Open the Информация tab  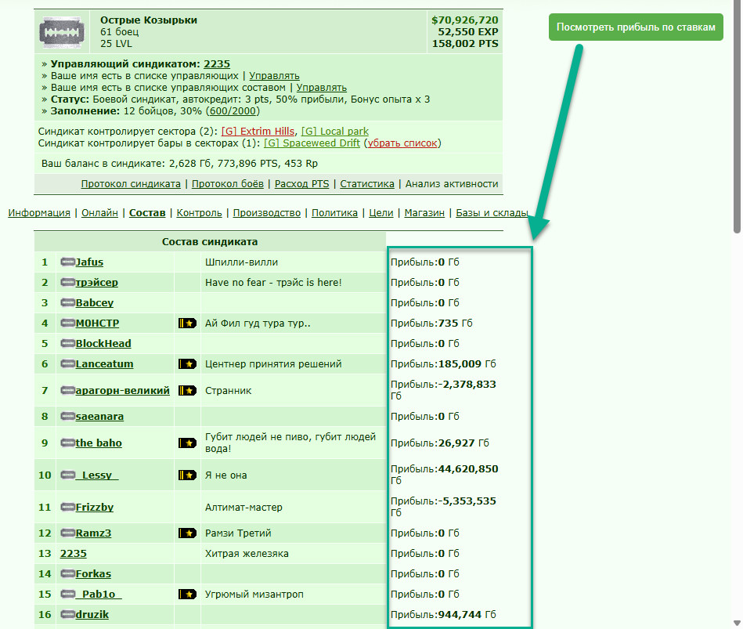point(39,213)
